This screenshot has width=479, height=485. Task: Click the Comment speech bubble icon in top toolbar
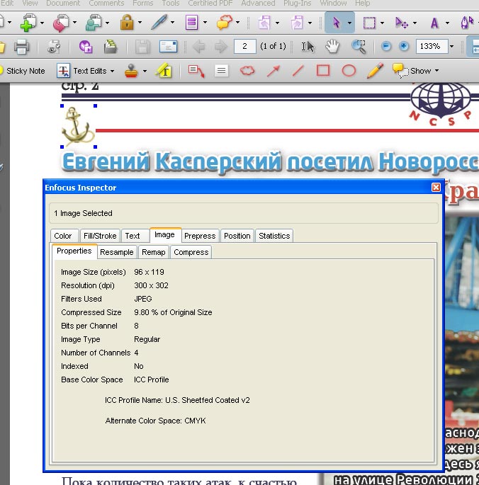[224, 22]
